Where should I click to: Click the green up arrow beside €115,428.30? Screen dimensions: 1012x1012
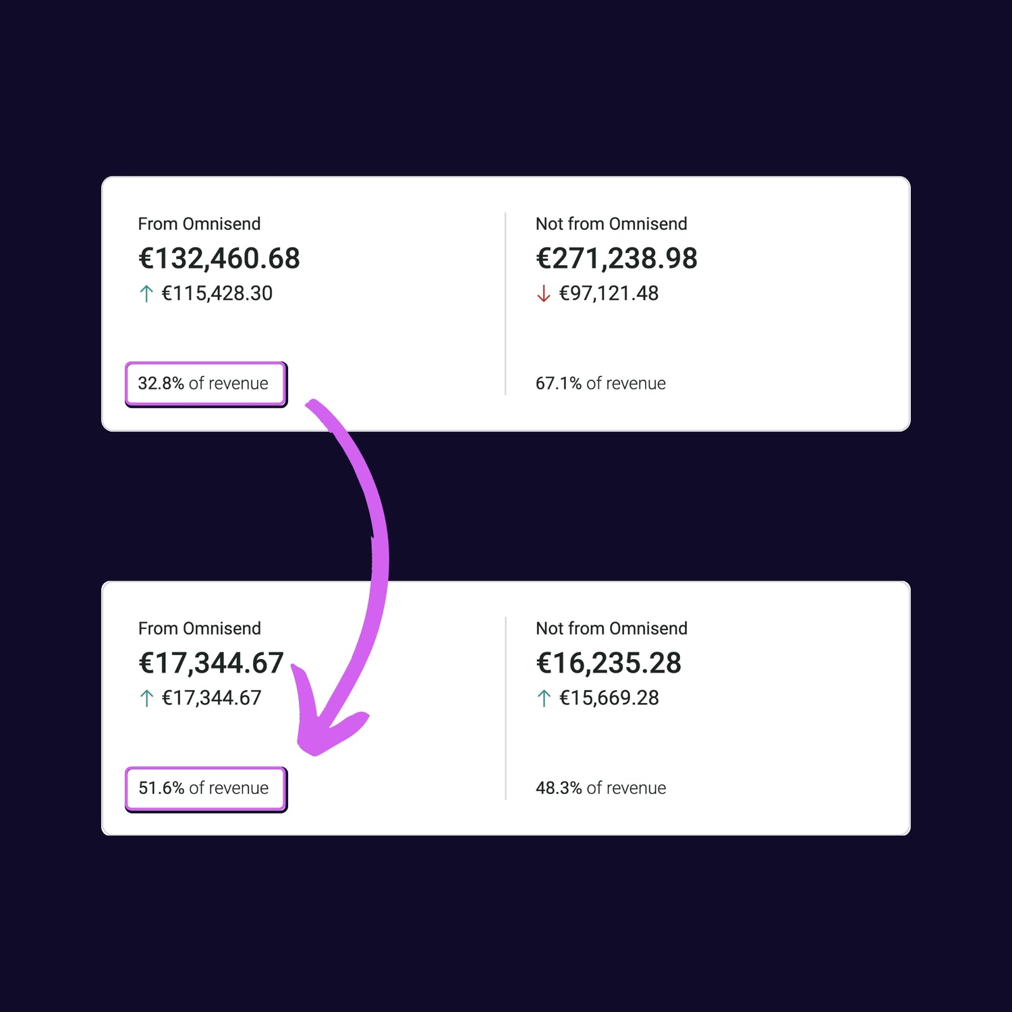coord(146,294)
